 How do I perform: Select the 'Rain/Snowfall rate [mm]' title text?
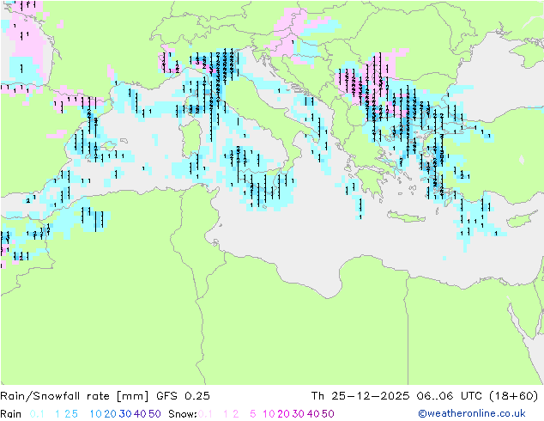pyautogui.click(x=75, y=396)
